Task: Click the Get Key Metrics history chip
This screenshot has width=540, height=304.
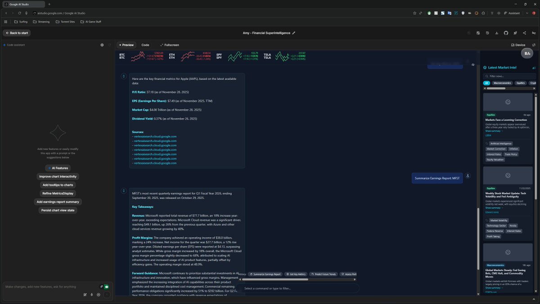Action: tap(297, 274)
